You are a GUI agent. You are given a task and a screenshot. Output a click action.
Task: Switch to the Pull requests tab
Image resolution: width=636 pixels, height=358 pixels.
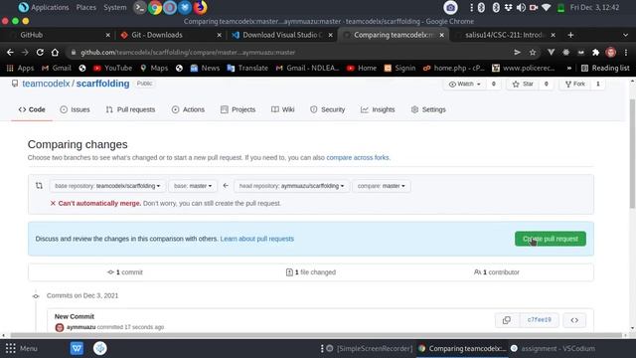coord(130,109)
